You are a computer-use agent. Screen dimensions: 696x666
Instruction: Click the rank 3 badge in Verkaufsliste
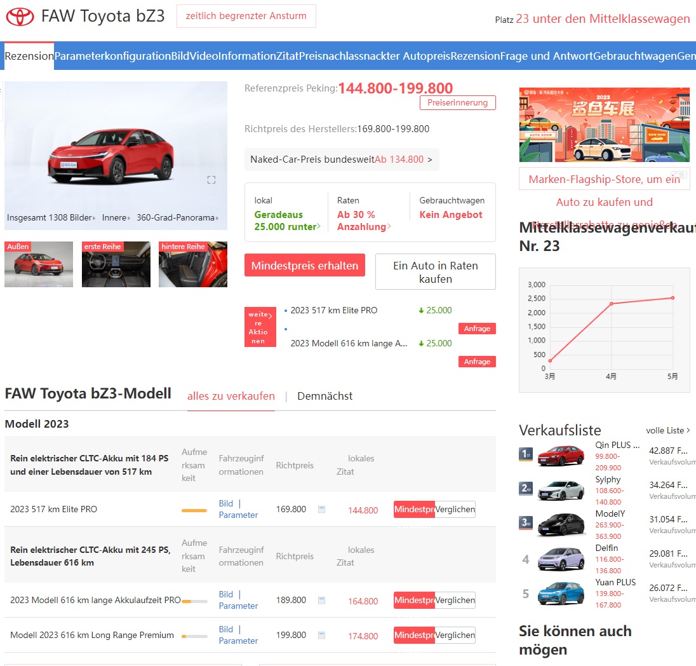[x=526, y=523]
